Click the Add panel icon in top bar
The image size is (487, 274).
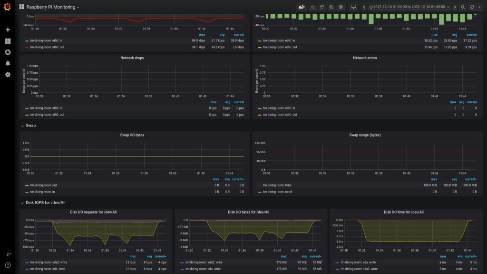coord(302,7)
